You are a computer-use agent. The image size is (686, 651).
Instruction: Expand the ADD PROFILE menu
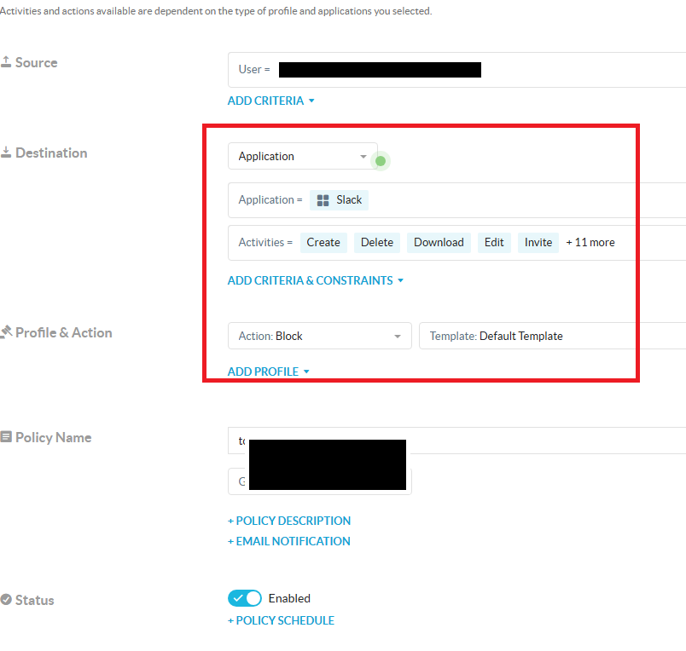[268, 372]
